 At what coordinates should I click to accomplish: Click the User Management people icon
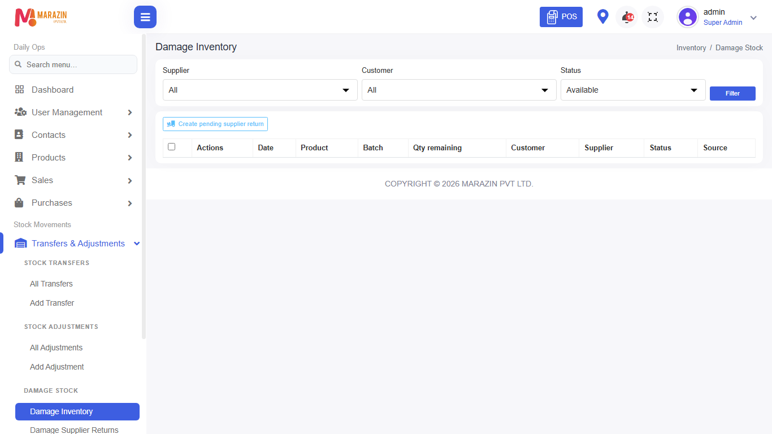(x=20, y=112)
